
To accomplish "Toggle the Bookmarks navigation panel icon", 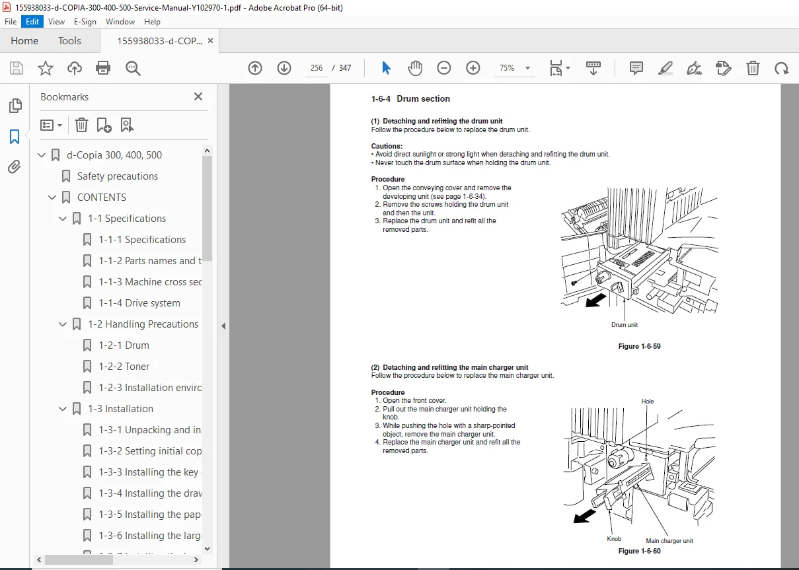I will [x=15, y=137].
